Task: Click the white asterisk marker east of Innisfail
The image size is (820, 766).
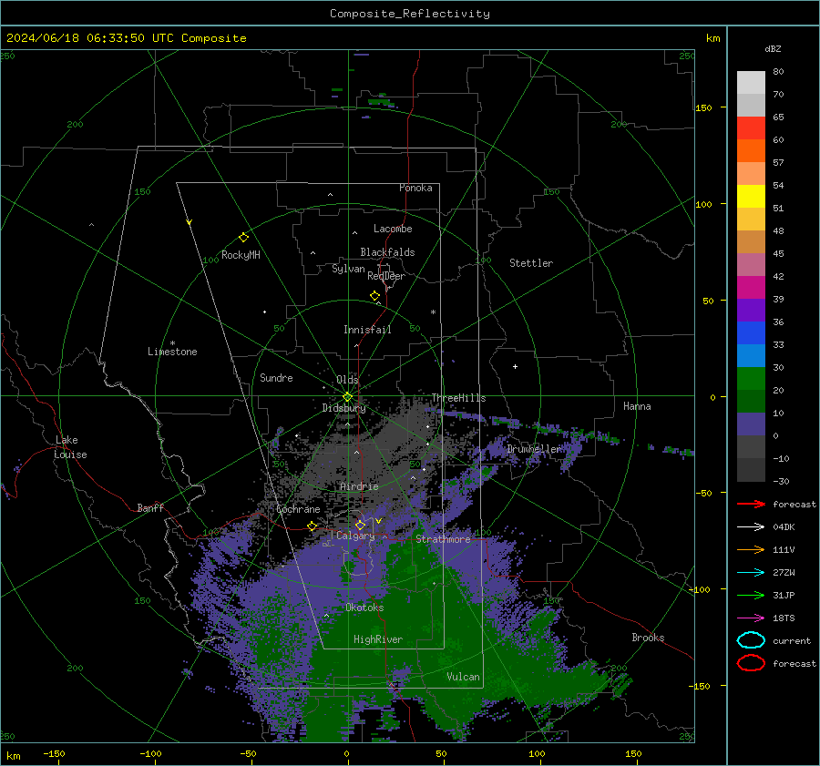Action: click(x=433, y=312)
